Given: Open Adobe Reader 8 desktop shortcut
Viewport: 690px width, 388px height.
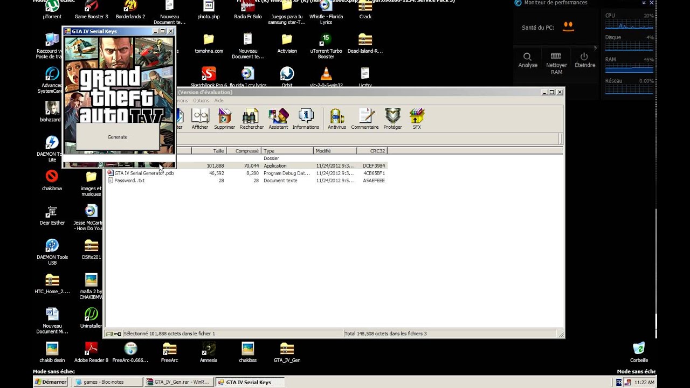Looking at the screenshot, I should pyautogui.click(x=91, y=352).
